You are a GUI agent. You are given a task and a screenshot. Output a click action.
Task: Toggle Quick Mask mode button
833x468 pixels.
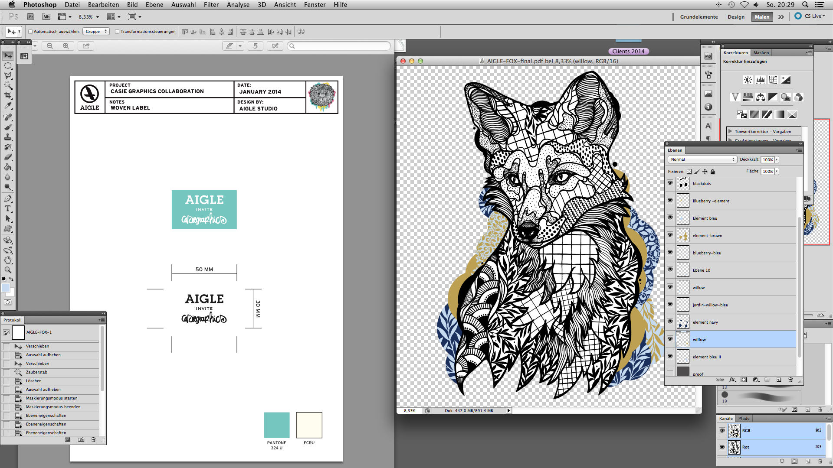(8, 302)
